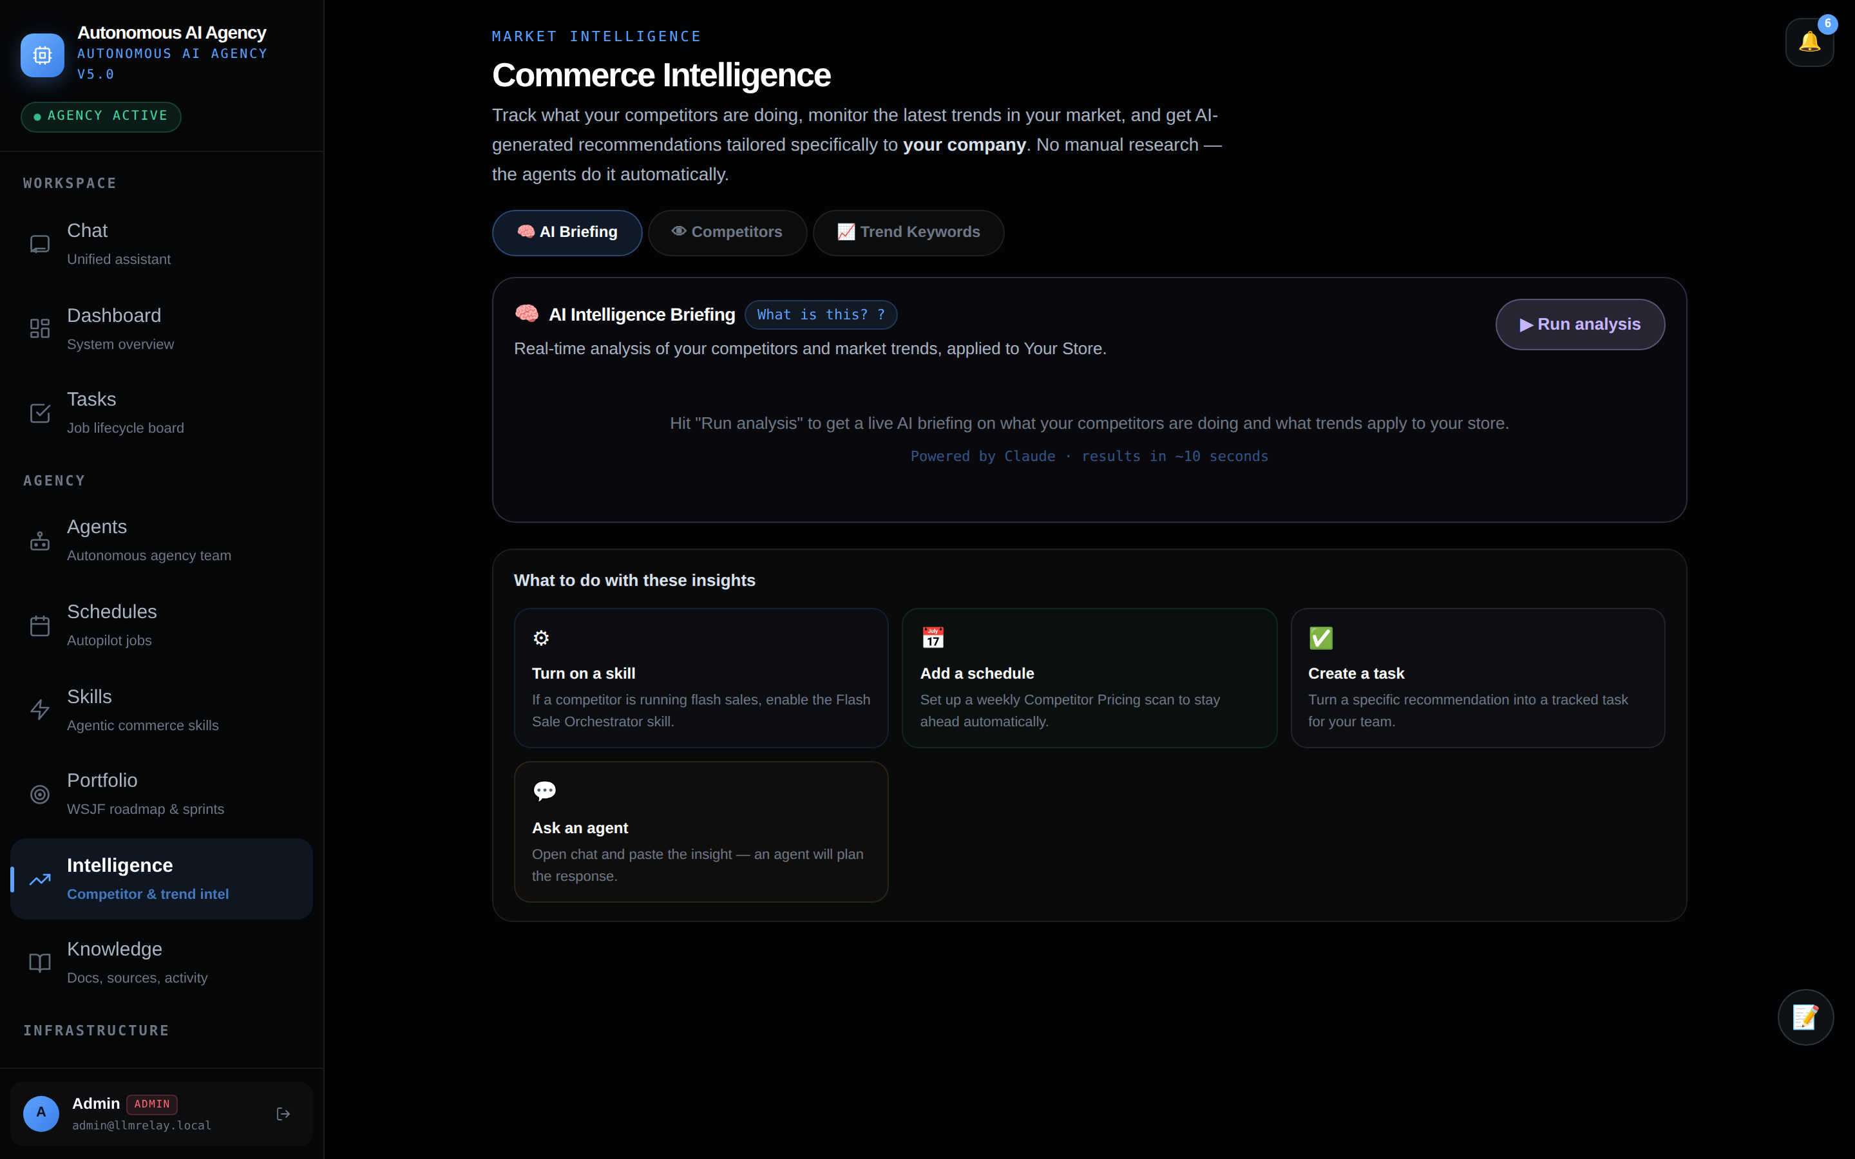The width and height of the screenshot is (1855, 1159).
Task: Click the Tasks checkbox icon
Action: (x=40, y=413)
